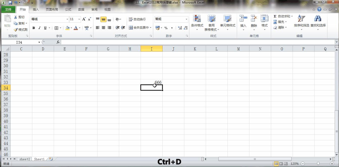Save the workbook from quick access toolbar
Viewport: 339px width, 167px height.
pyautogui.click(x=10, y=3)
